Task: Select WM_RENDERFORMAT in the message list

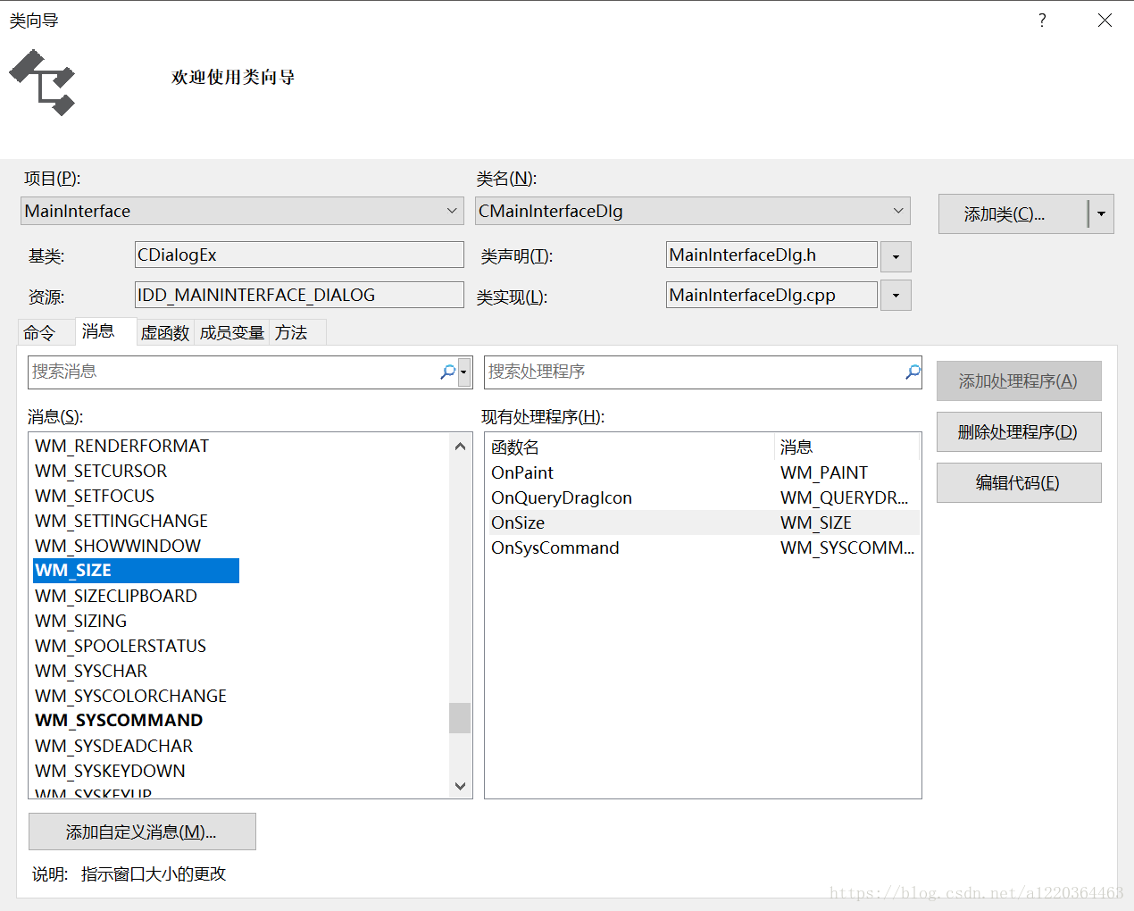Action: pyautogui.click(x=122, y=446)
